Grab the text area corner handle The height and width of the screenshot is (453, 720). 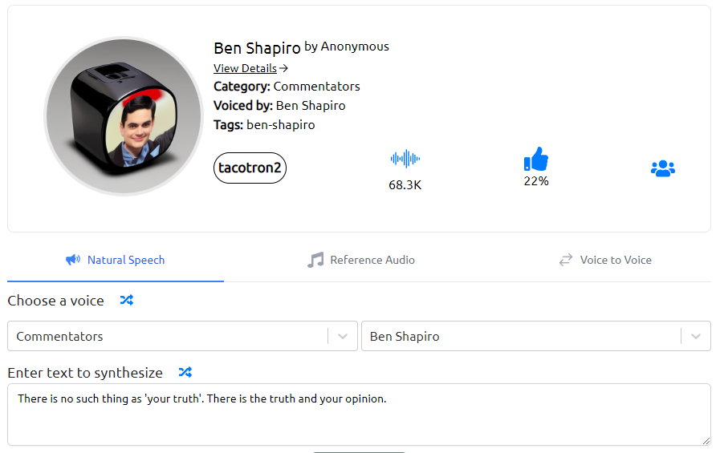[x=706, y=441]
